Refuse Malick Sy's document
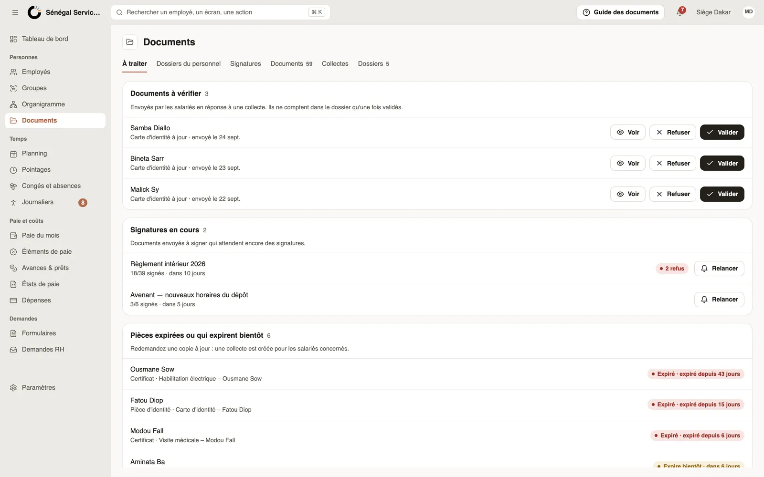Image resolution: width=764 pixels, height=477 pixels. [672, 194]
